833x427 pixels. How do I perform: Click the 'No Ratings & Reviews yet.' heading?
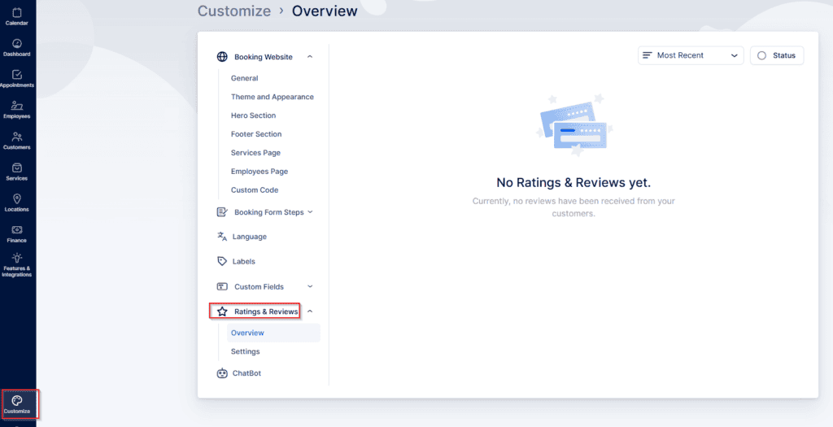coord(574,183)
